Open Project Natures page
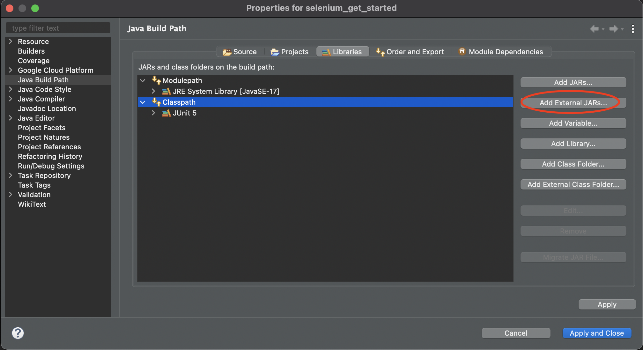 [44, 137]
